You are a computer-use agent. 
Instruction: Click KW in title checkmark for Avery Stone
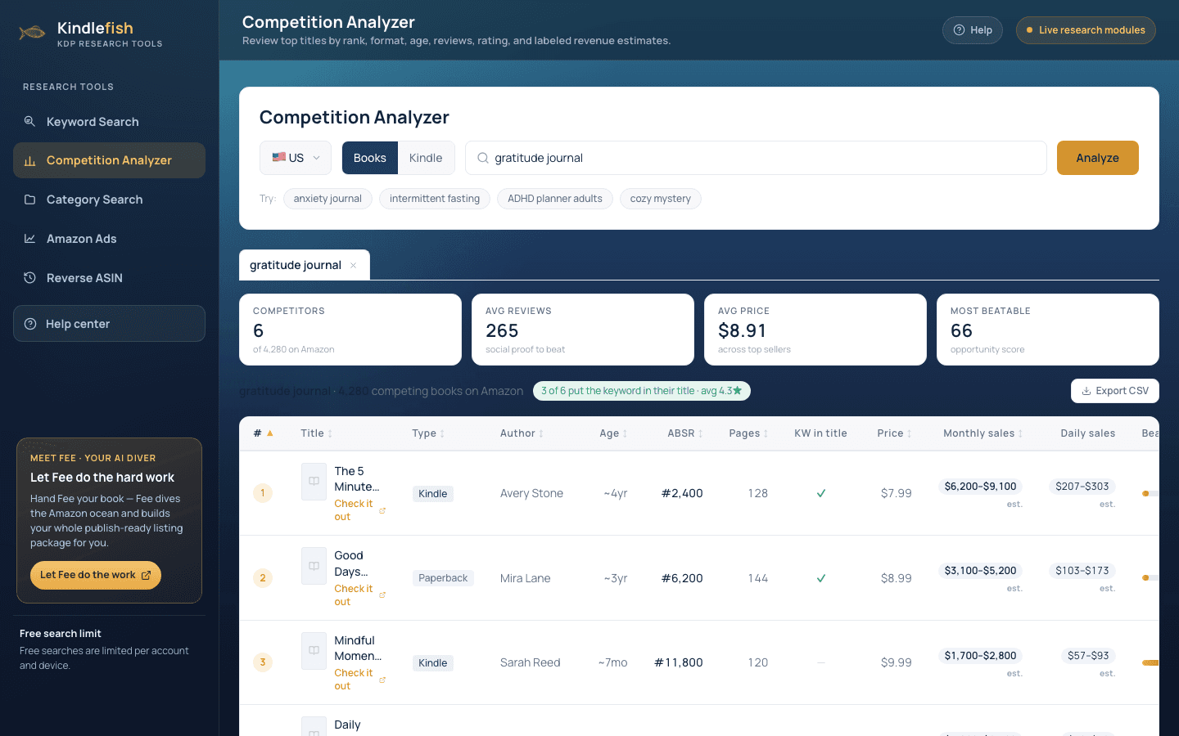[x=821, y=493]
